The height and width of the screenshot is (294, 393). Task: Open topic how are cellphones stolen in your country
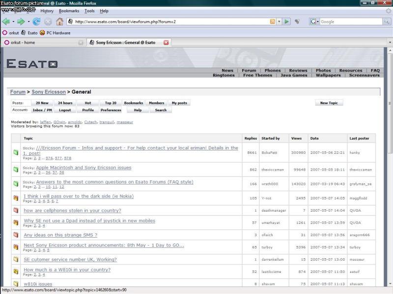72,211
